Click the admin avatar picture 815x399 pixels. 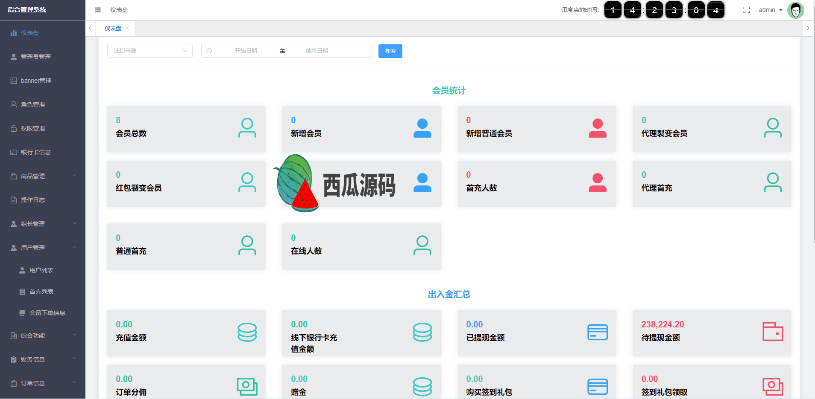795,10
